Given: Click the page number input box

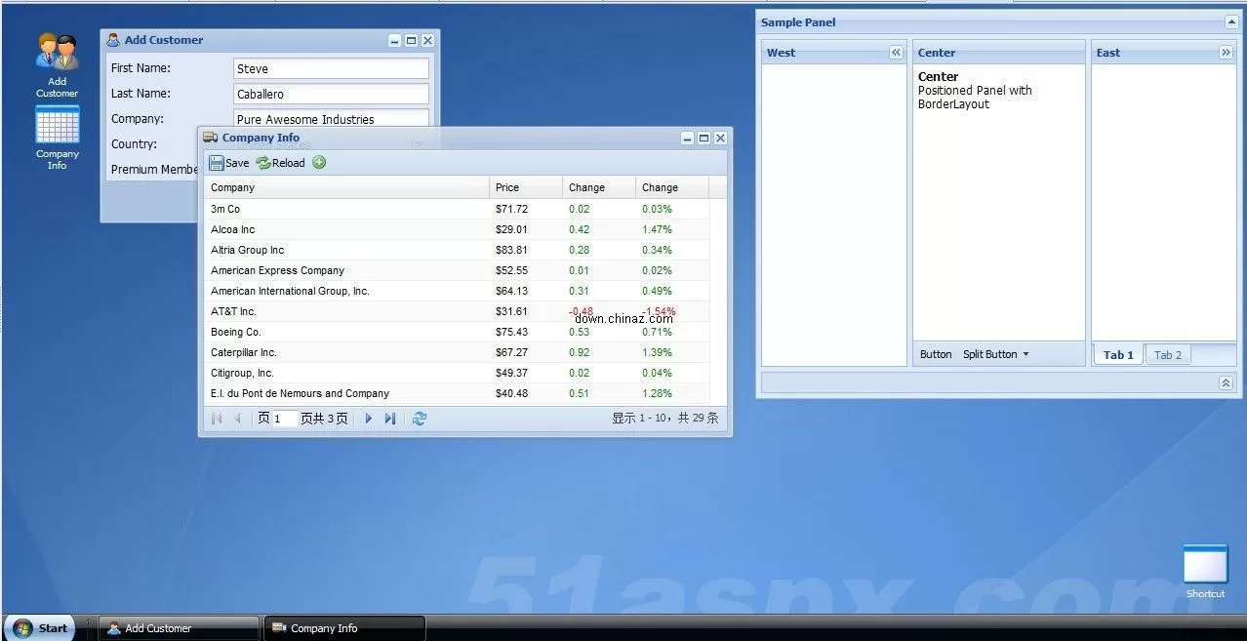Looking at the screenshot, I should click(x=285, y=419).
